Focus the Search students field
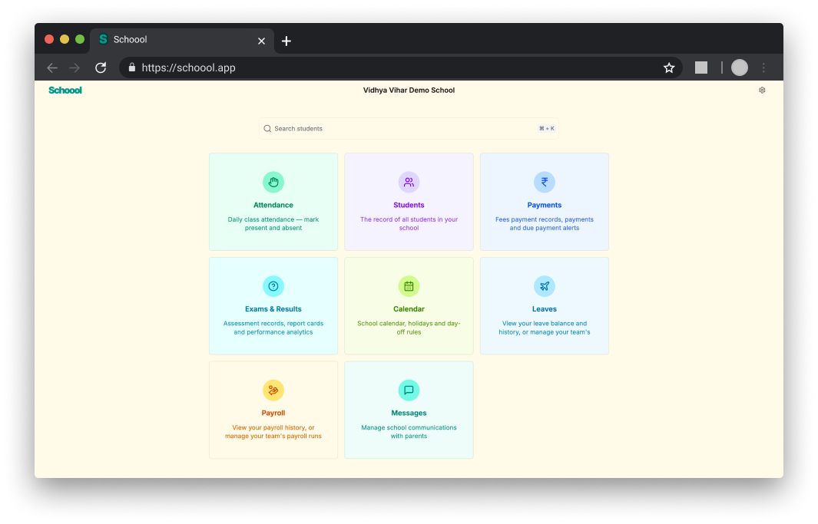 point(409,129)
